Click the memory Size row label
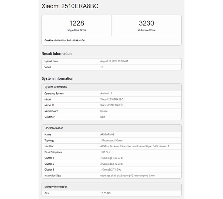 (47, 193)
